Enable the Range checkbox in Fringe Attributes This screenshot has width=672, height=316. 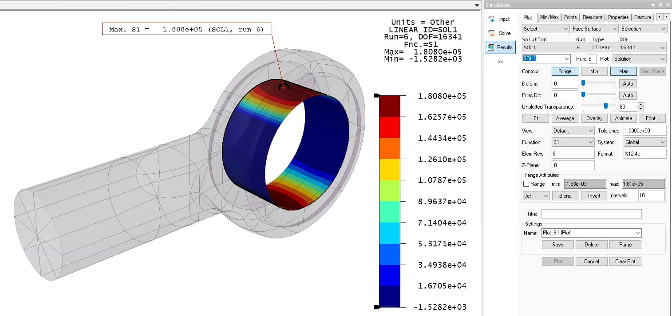526,184
